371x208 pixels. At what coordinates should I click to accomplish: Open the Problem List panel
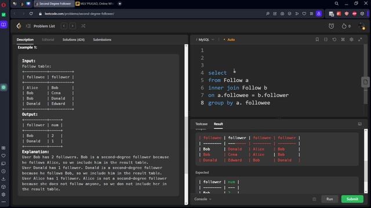41,26
